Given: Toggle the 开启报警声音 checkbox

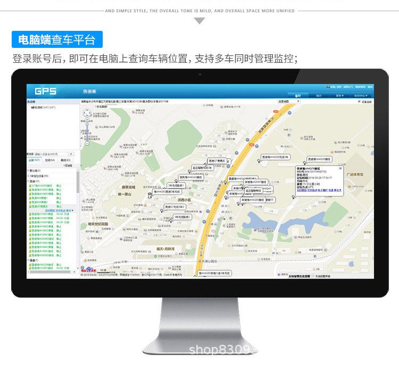Looking at the screenshot, I should point(313,276).
